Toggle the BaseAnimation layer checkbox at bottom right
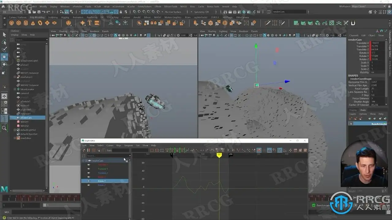Viewport: 392px width, 220px height. (313, 205)
